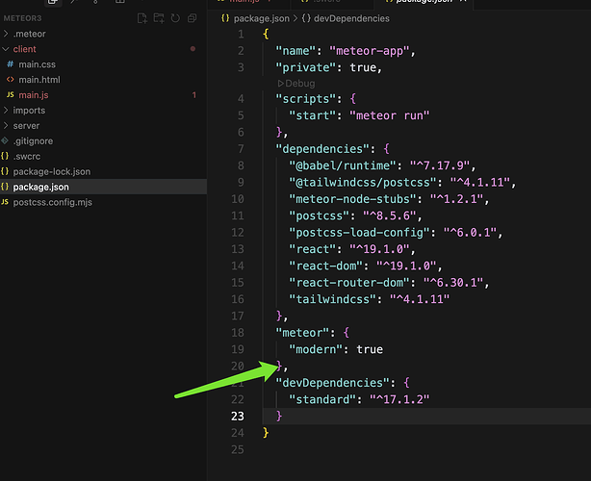Click "tailwindcss" key on line 16
This screenshot has width=591, height=481.
tap(332, 299)
